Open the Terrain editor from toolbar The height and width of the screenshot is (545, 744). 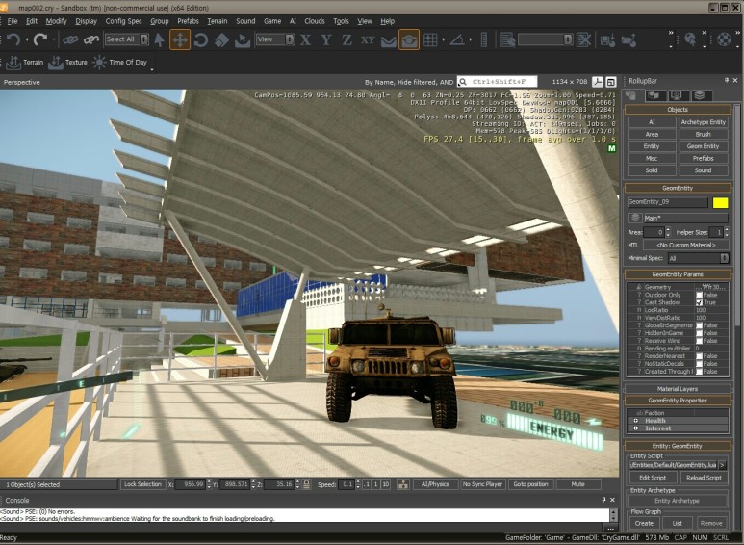pyautogui.click(x=25, y=63)
